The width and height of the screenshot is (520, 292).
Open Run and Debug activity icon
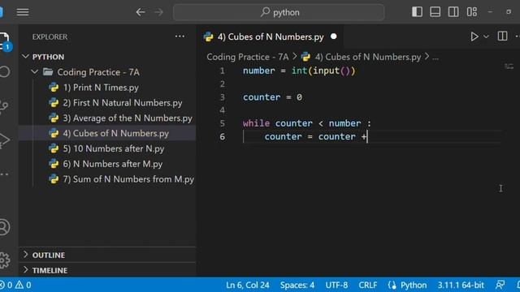click(5, 140)
